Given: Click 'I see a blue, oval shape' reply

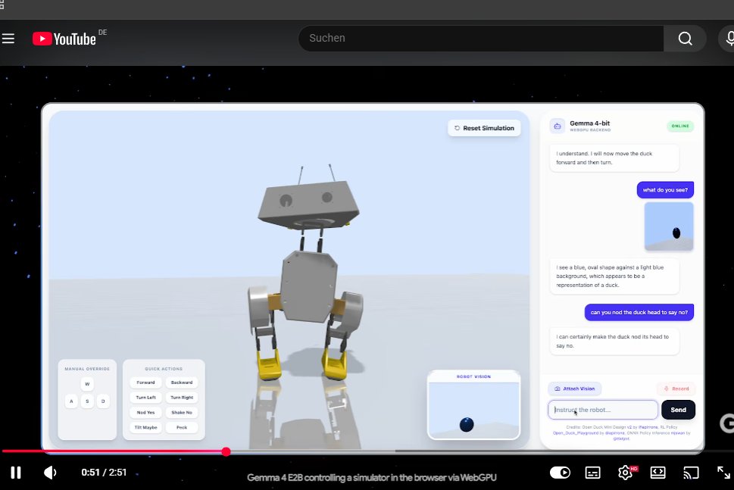Looking at the screenshot, I should point(614,276).
